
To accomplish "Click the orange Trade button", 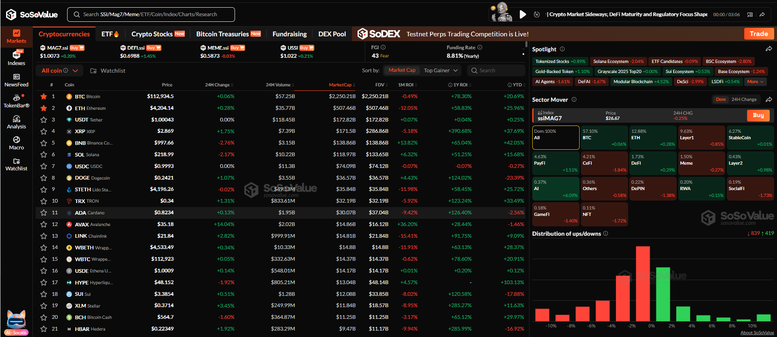I will [758, 34].
